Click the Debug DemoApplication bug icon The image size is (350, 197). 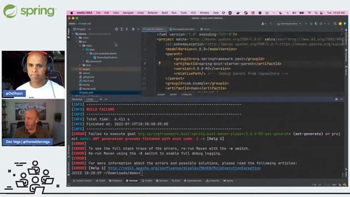click(x=311, y=24)
